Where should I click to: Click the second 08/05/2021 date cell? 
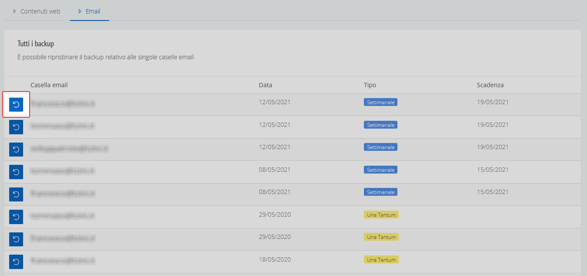tap(275, 192)
